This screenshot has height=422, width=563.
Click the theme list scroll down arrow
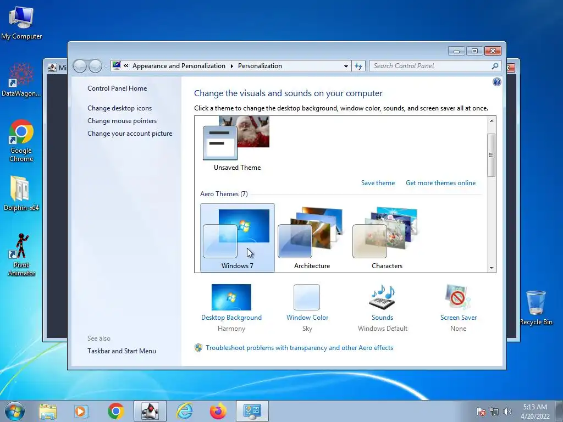coord(492,268)
